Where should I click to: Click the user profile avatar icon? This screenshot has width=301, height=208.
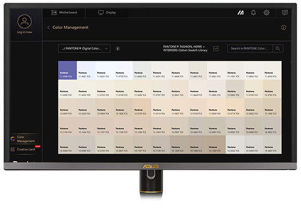[24, 21]
